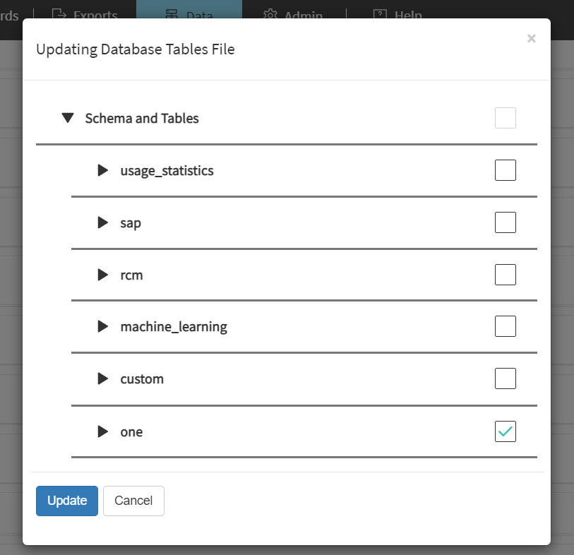Click the Cancel button
574x555 pixels.
click(133, 501)
